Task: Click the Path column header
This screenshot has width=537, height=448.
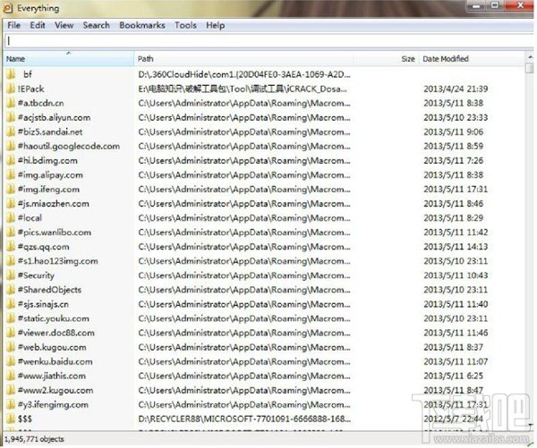Action: 243,58
